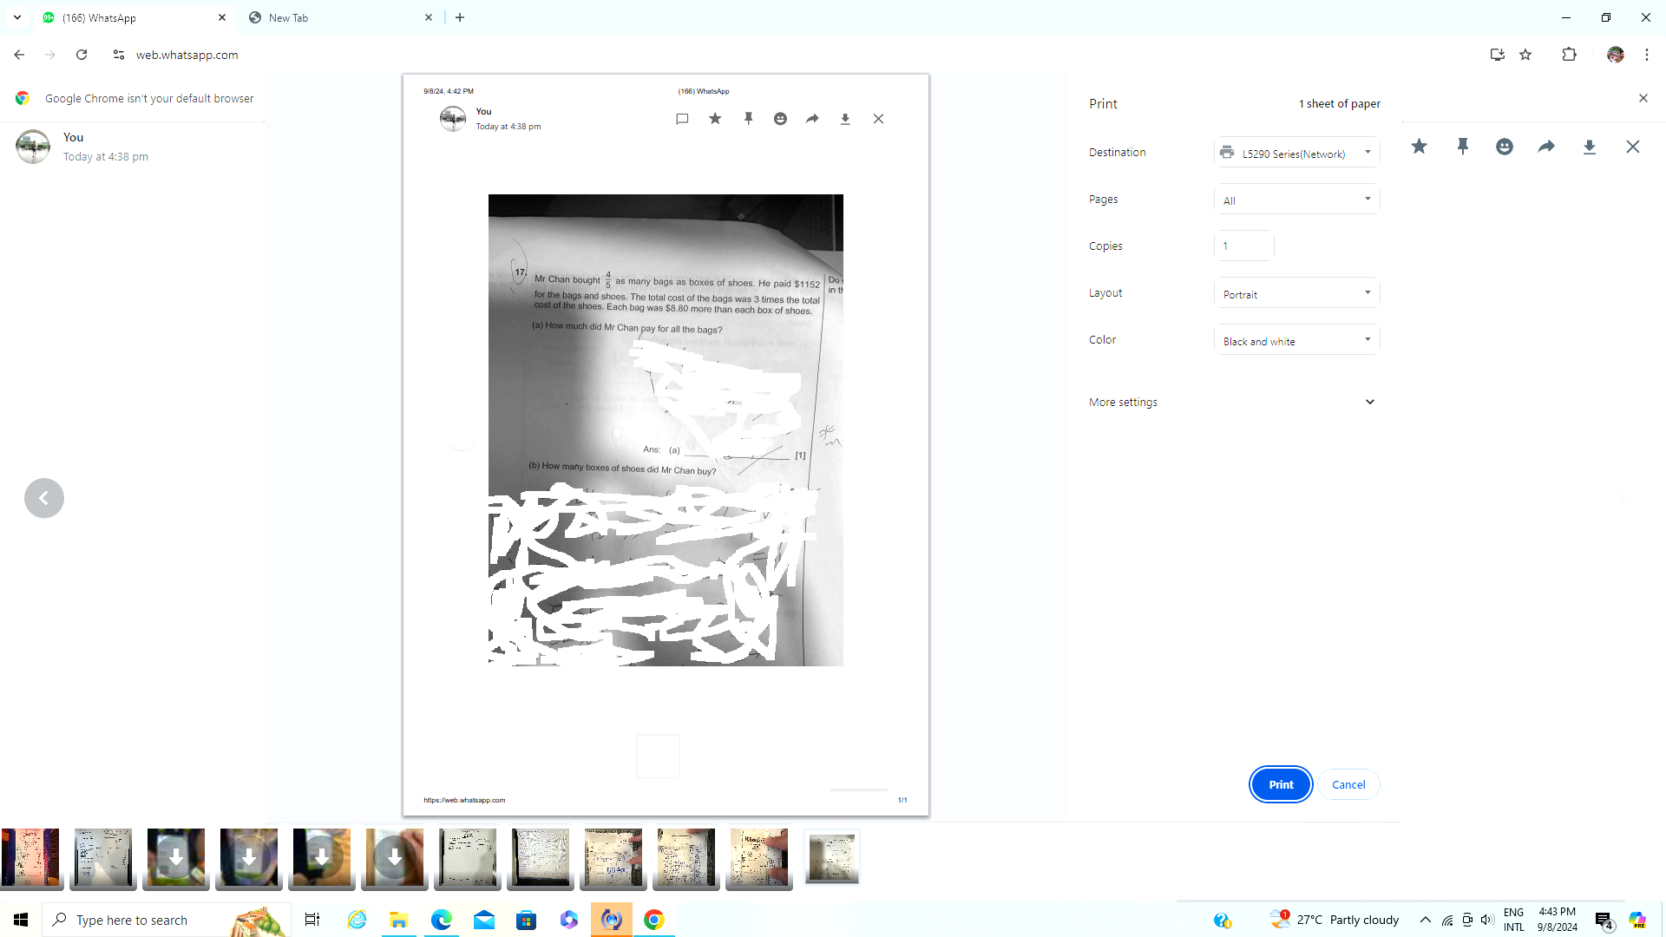Click the Copies number field
The width and height of the screenshot is (1666, 937).
coord(1243,246)
